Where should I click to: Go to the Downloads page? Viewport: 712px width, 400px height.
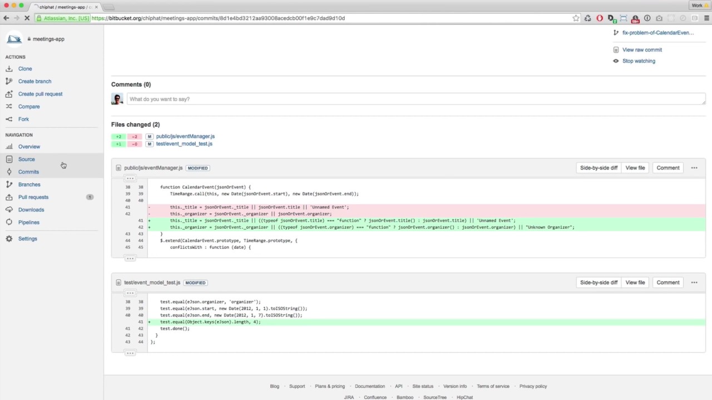[x=31, y=209]
